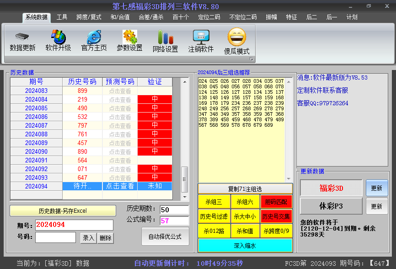Click the 验证 column header

(155, 82)
